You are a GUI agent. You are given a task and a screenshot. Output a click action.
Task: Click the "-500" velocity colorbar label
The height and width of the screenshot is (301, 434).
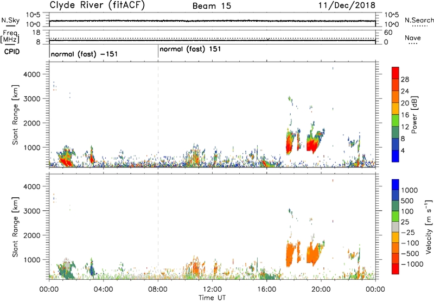[x=410, y=254]
